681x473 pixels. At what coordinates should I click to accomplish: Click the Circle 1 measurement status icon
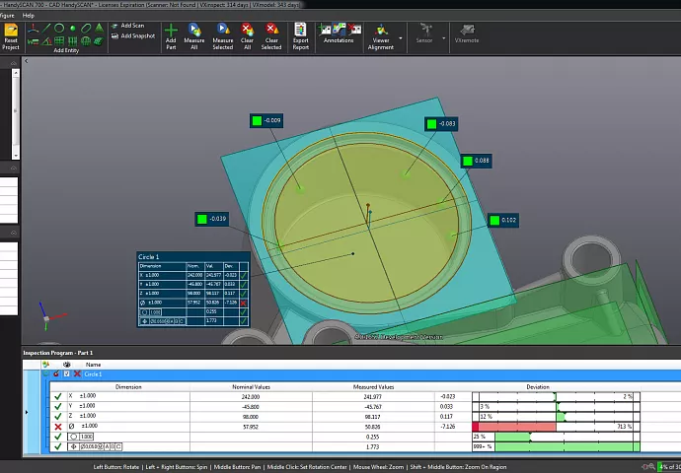(x=77, y=373)
